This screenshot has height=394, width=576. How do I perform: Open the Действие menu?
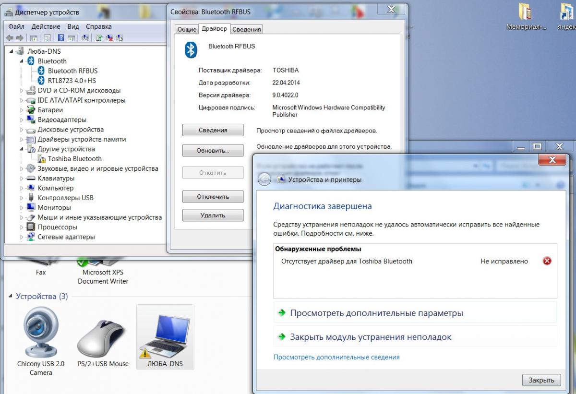click(x=46, y=26)
